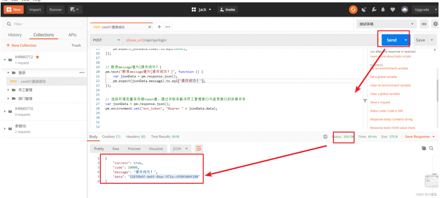
Task: Click the heart icon in header
Action: point(393,10)
